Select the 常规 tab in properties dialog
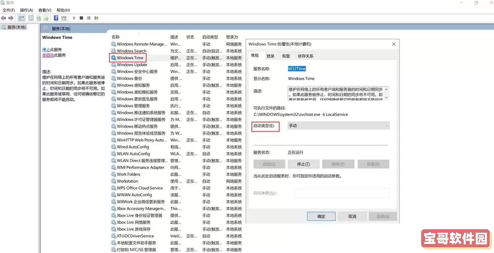The image size is (494, 253). coord(254,56)
